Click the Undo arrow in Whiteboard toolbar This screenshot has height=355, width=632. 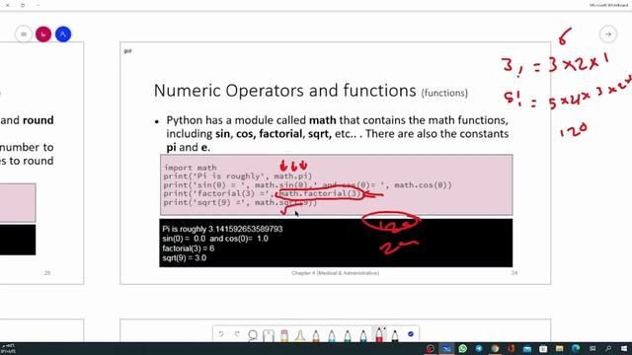point(221,334)
